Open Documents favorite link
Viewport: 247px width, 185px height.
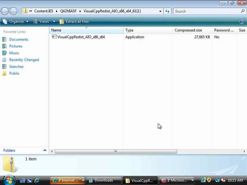tap(19, 39)
